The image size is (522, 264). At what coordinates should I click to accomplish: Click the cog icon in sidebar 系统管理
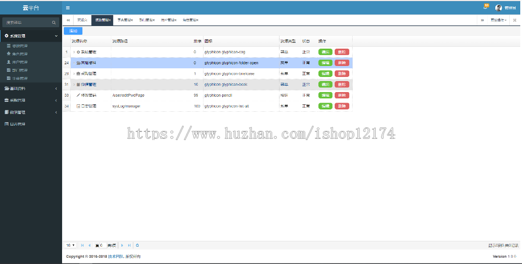coord(6,35)
